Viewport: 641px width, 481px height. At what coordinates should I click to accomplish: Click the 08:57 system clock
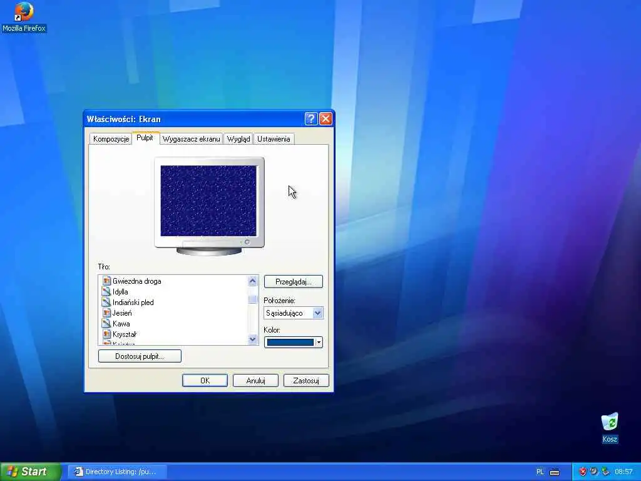[x=623, y=472]
